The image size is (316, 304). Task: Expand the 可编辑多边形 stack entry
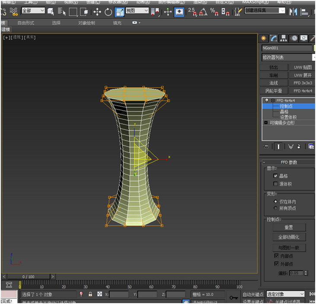coord(266,122)
